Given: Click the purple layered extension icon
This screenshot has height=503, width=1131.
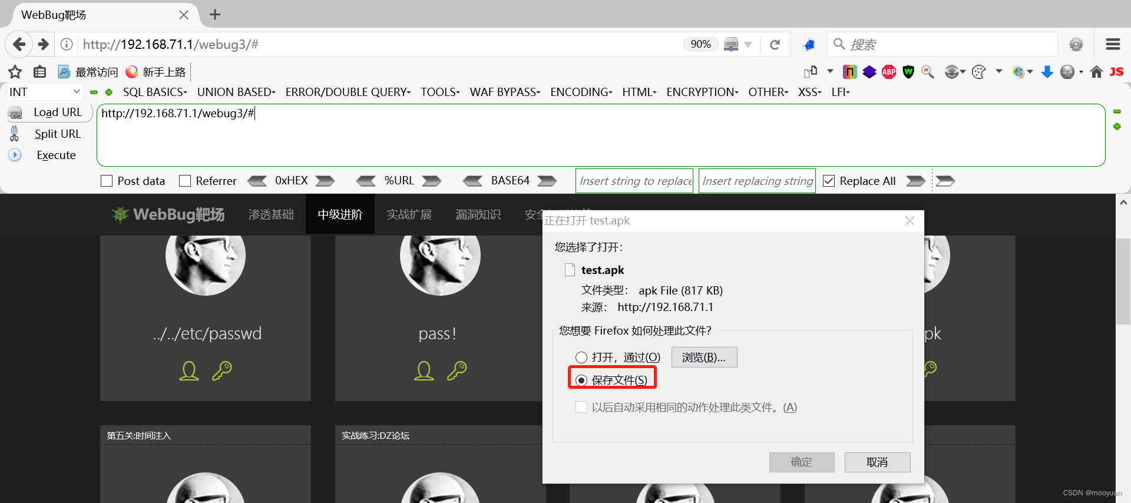Looking at the screenshot, I should [x=869, y=72].
